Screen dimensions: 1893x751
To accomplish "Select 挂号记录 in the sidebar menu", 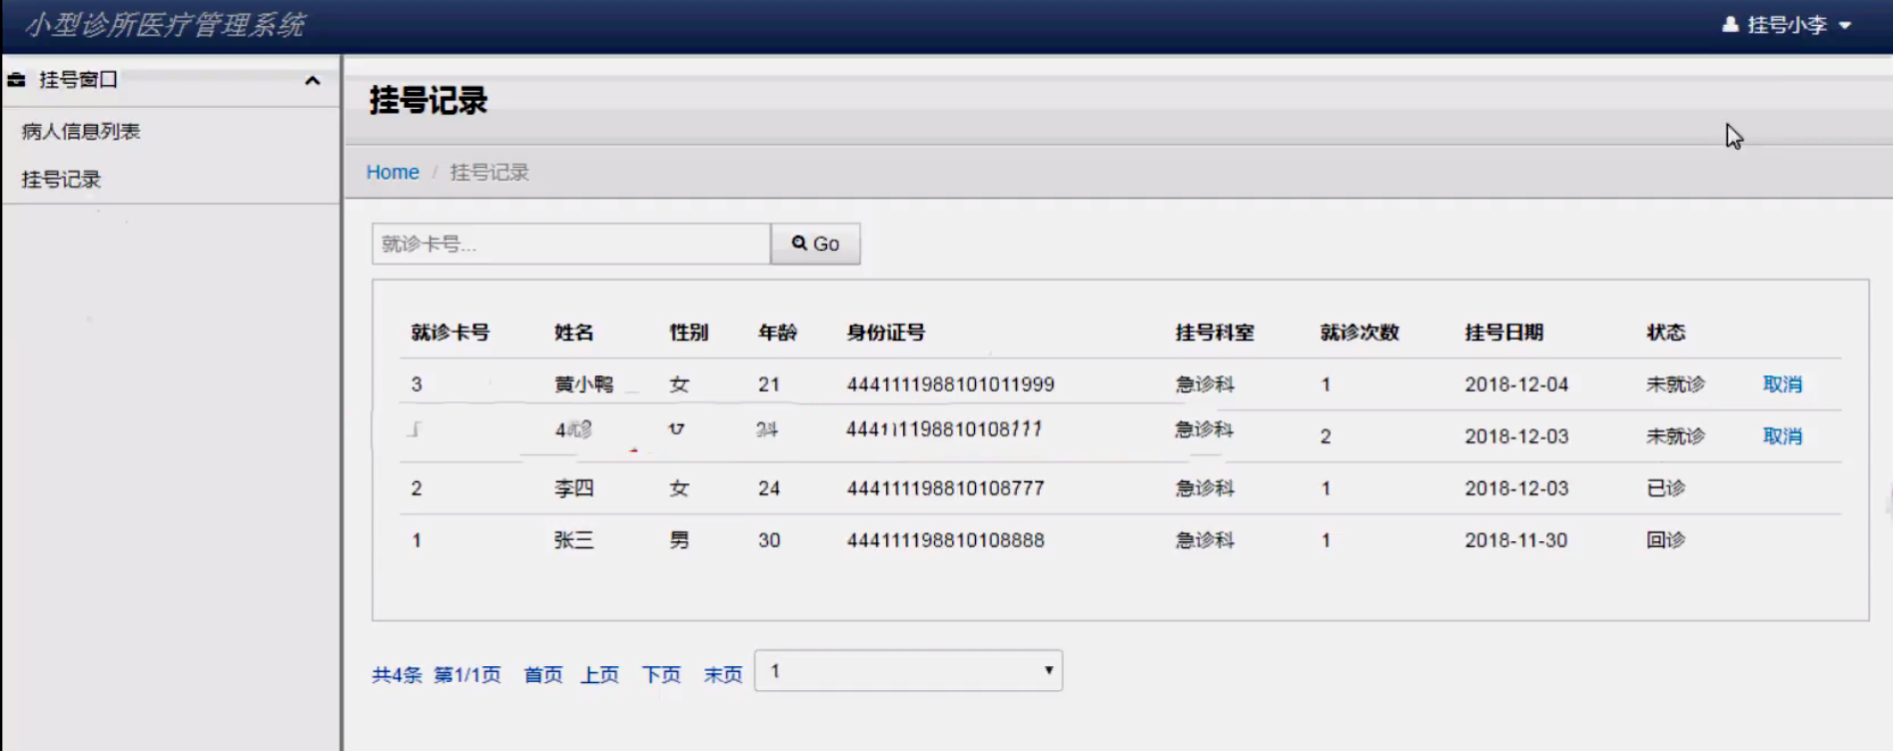I will click(x=61, y=179).
